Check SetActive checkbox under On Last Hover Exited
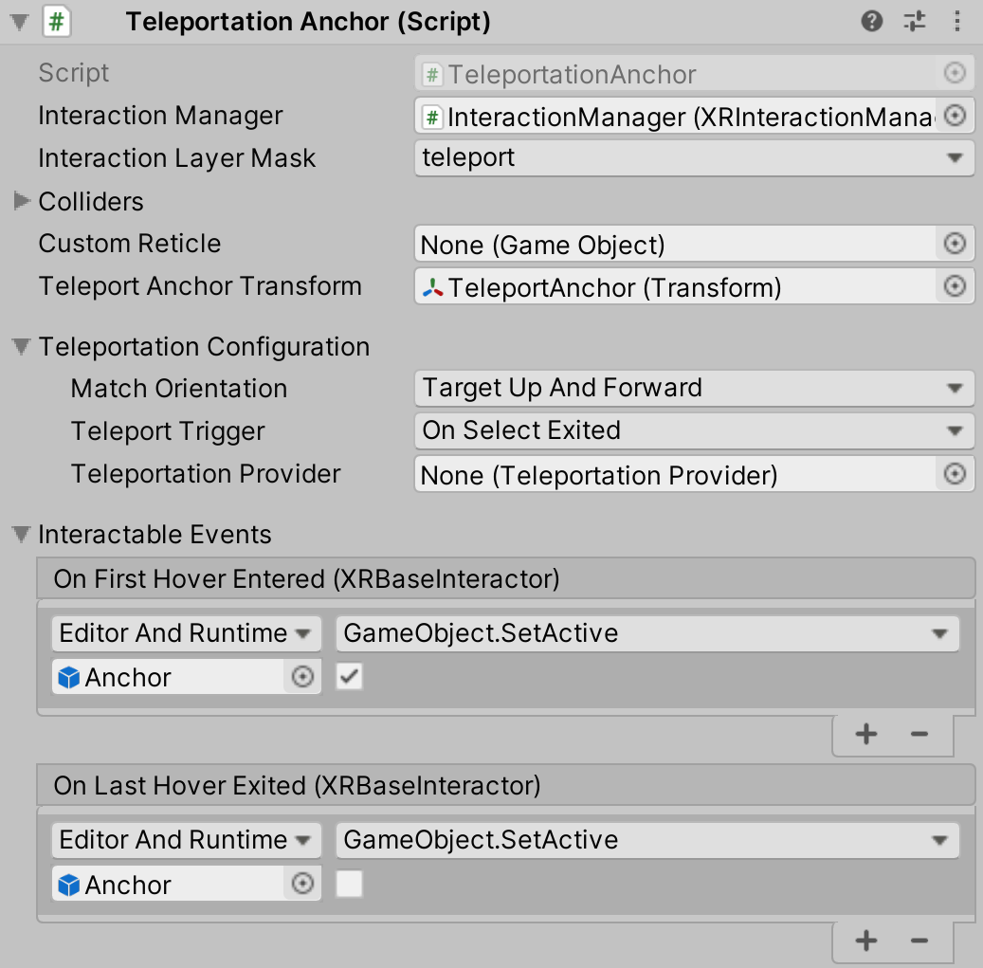Screen dimensions: 983x968 [350, 885]
